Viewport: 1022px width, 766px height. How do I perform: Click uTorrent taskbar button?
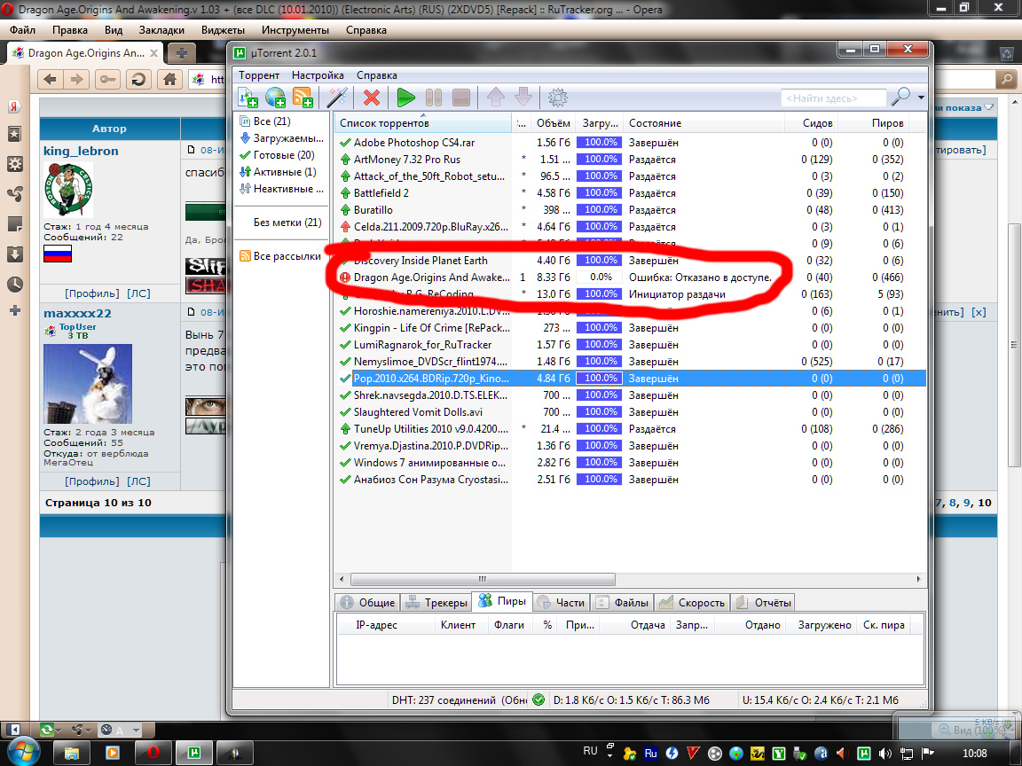click(x=194, y=753)
